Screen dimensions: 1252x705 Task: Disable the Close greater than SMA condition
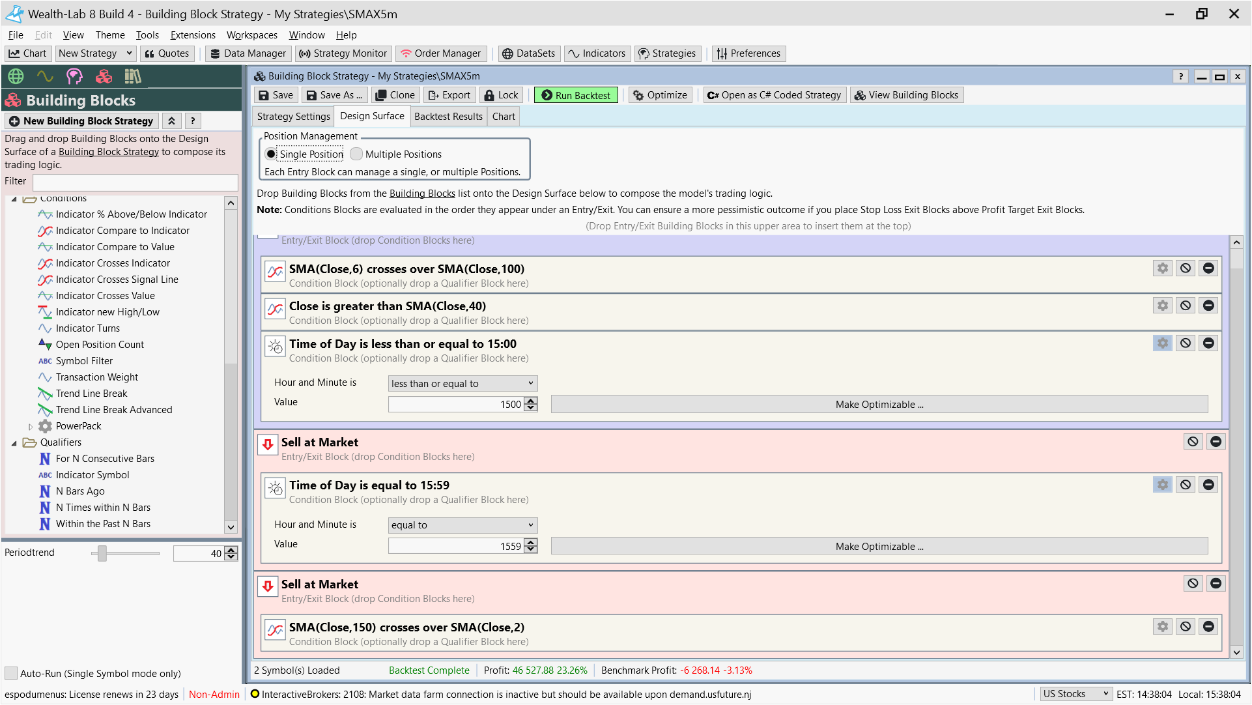pos(1185,306)
